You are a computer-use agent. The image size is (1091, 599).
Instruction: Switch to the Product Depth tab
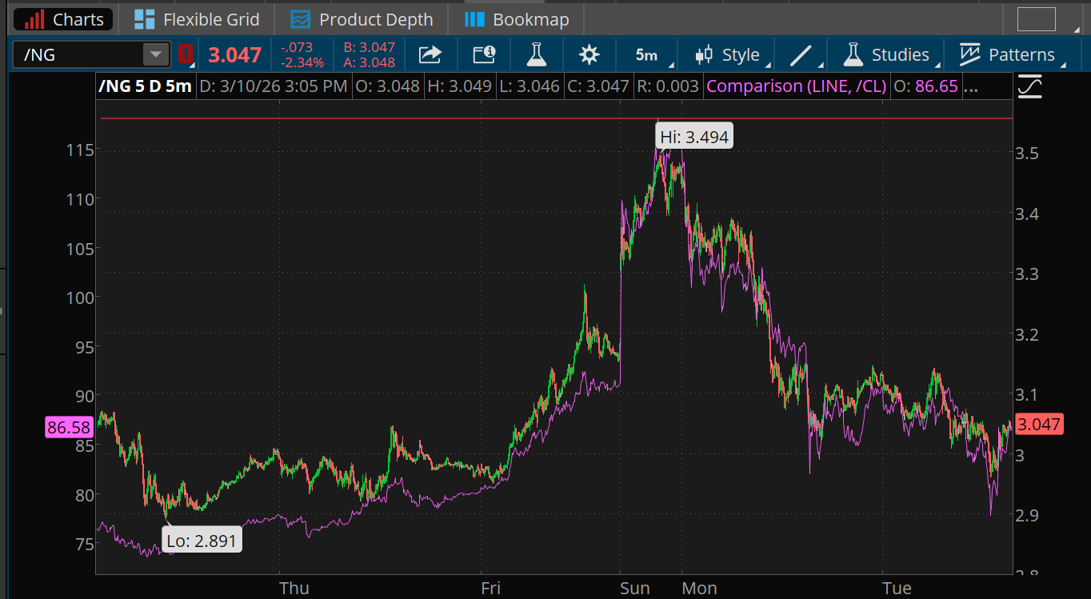361,18
